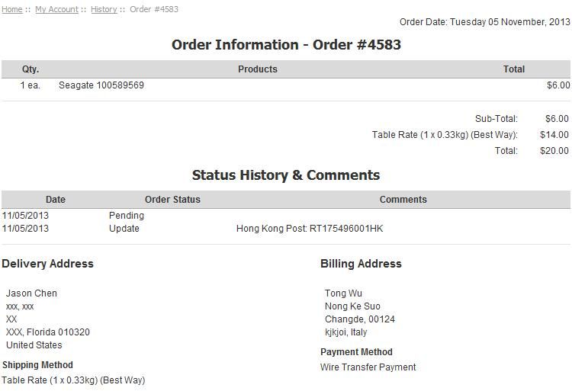Screen dimensions: 572x391
Task: Open the My Account breadcrumb link
Action: 56,9
